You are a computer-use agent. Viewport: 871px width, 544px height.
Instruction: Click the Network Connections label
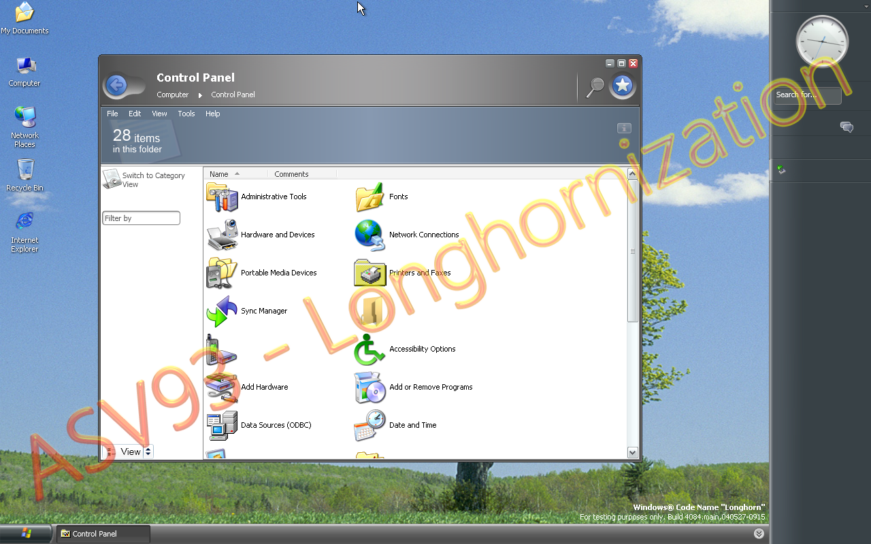[x=424, y=235]
